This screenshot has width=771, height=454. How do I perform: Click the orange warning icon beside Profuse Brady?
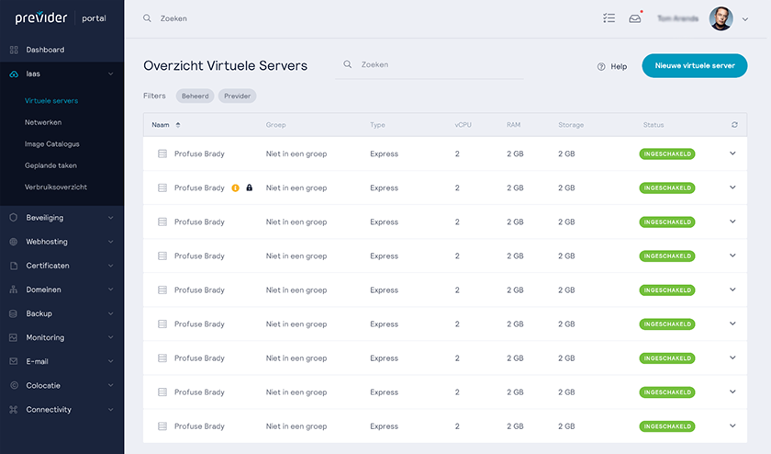point(235,187)
